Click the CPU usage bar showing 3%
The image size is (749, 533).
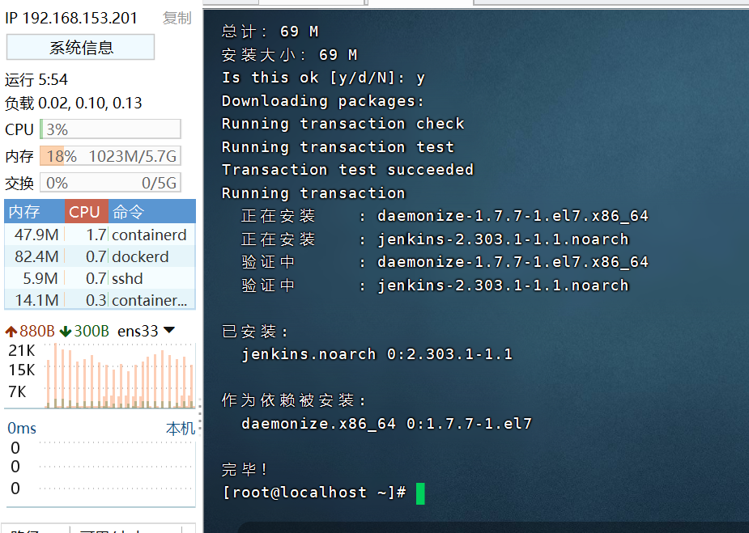click(110, 129)
